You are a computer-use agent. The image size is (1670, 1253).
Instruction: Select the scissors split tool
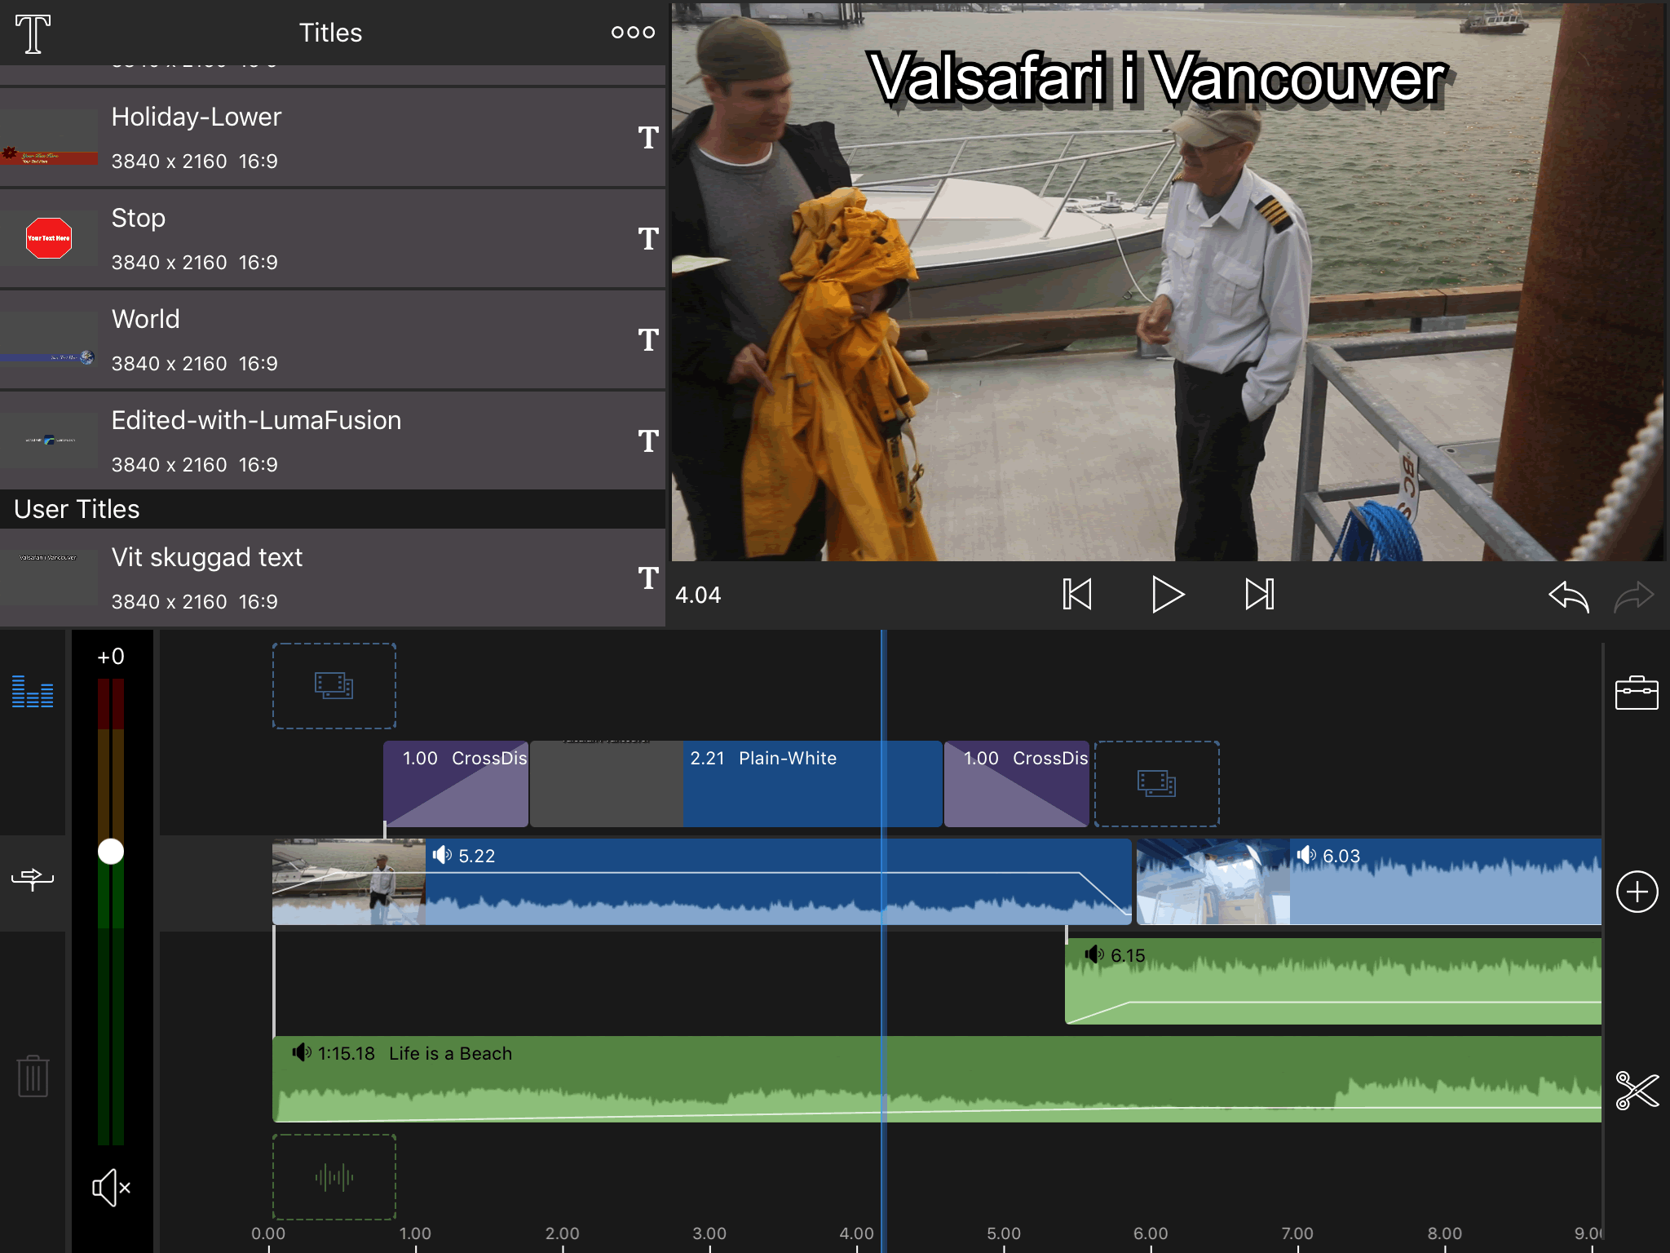(x=1637, y=1091)
